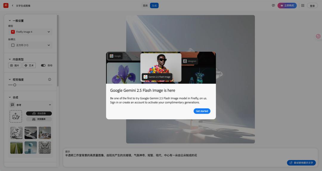This screenshot has height=171, width=322.
Task: Select the hand sketch reference thumbnail
Action: [16, 133]
